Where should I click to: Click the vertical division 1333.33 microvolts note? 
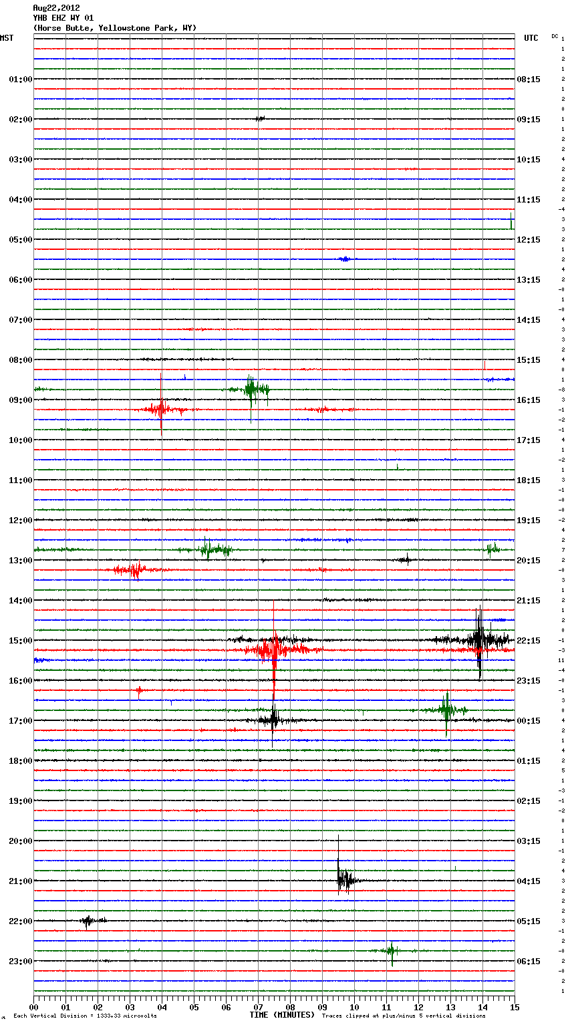tap(85, 1016)
